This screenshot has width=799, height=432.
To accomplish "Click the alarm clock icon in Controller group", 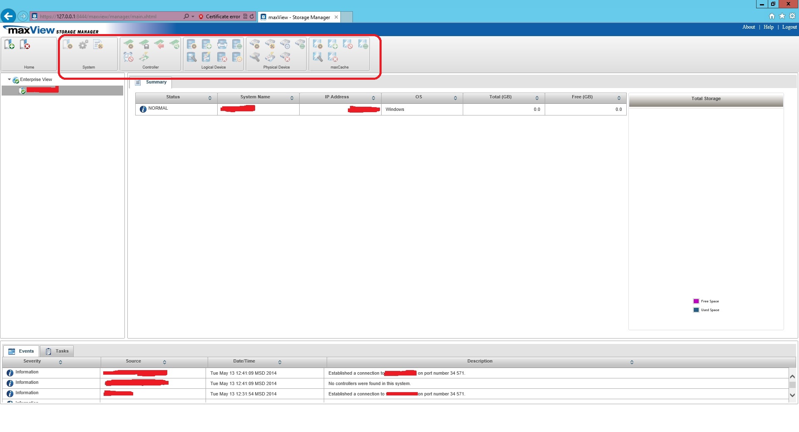I will click(x=129, y=57).
